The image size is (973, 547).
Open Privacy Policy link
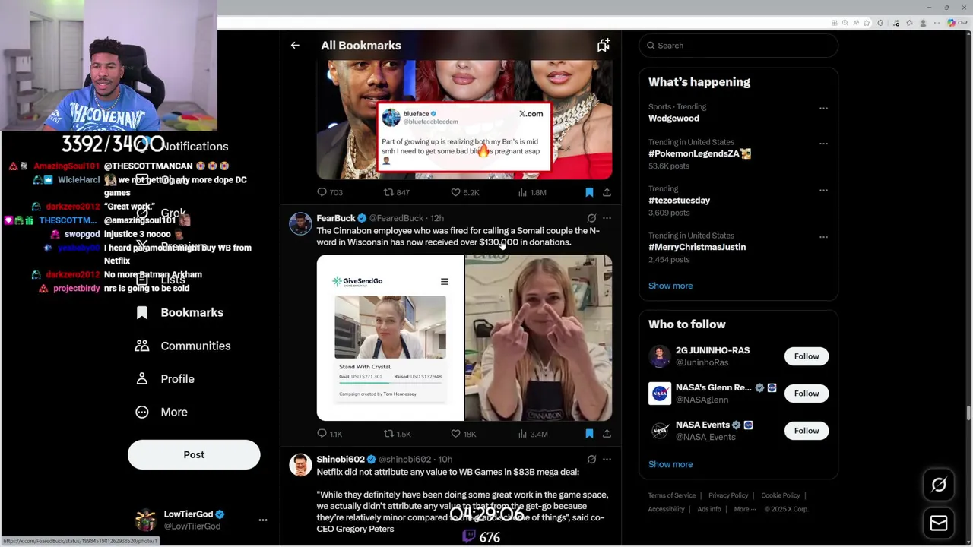point(728,495)
